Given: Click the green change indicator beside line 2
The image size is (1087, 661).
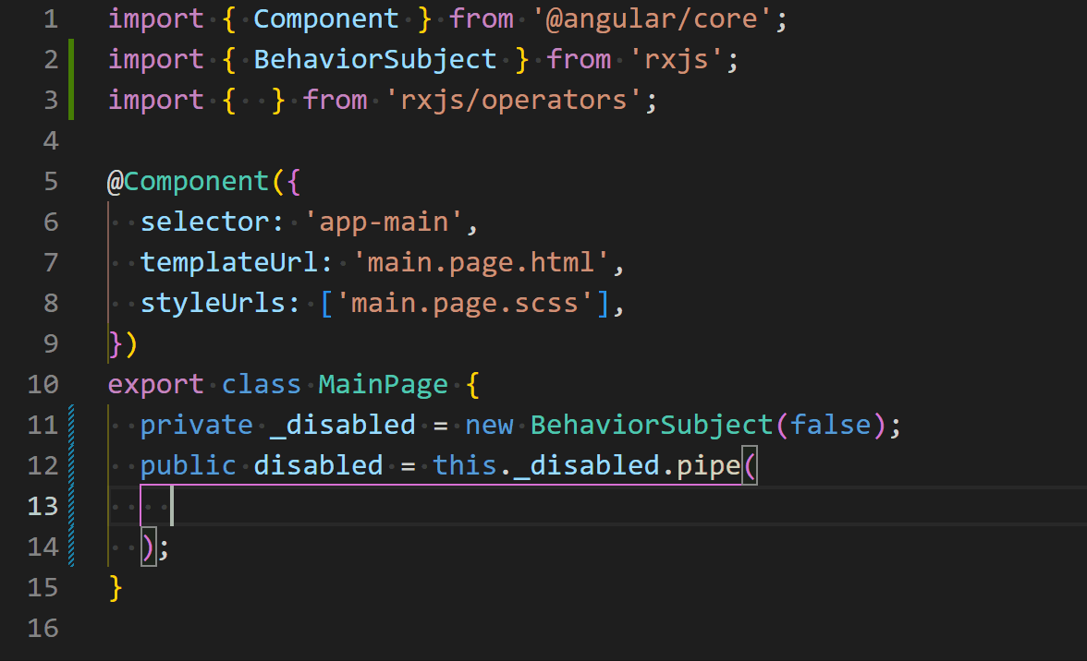Looking at the screenshot, I should (73, 59).
